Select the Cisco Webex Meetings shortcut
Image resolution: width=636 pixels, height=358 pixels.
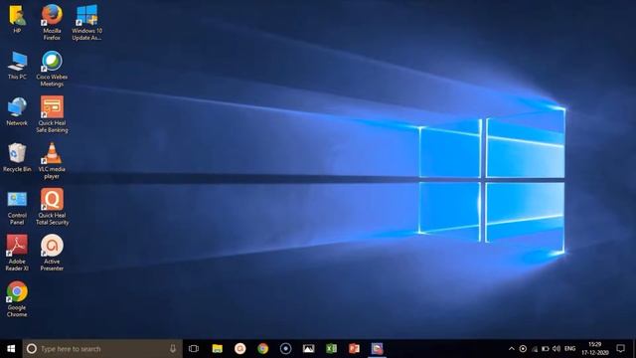[x=52, y=69]
